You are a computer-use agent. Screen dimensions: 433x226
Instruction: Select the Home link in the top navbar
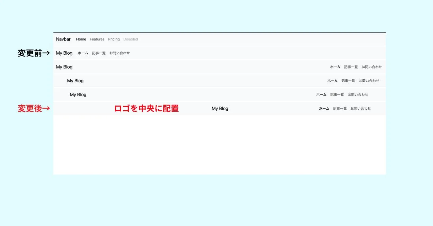click(x=81, y=39)
